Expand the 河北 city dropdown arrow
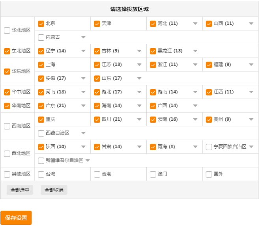Viewport: 260px width, 226px height. (x=195, y=24)
